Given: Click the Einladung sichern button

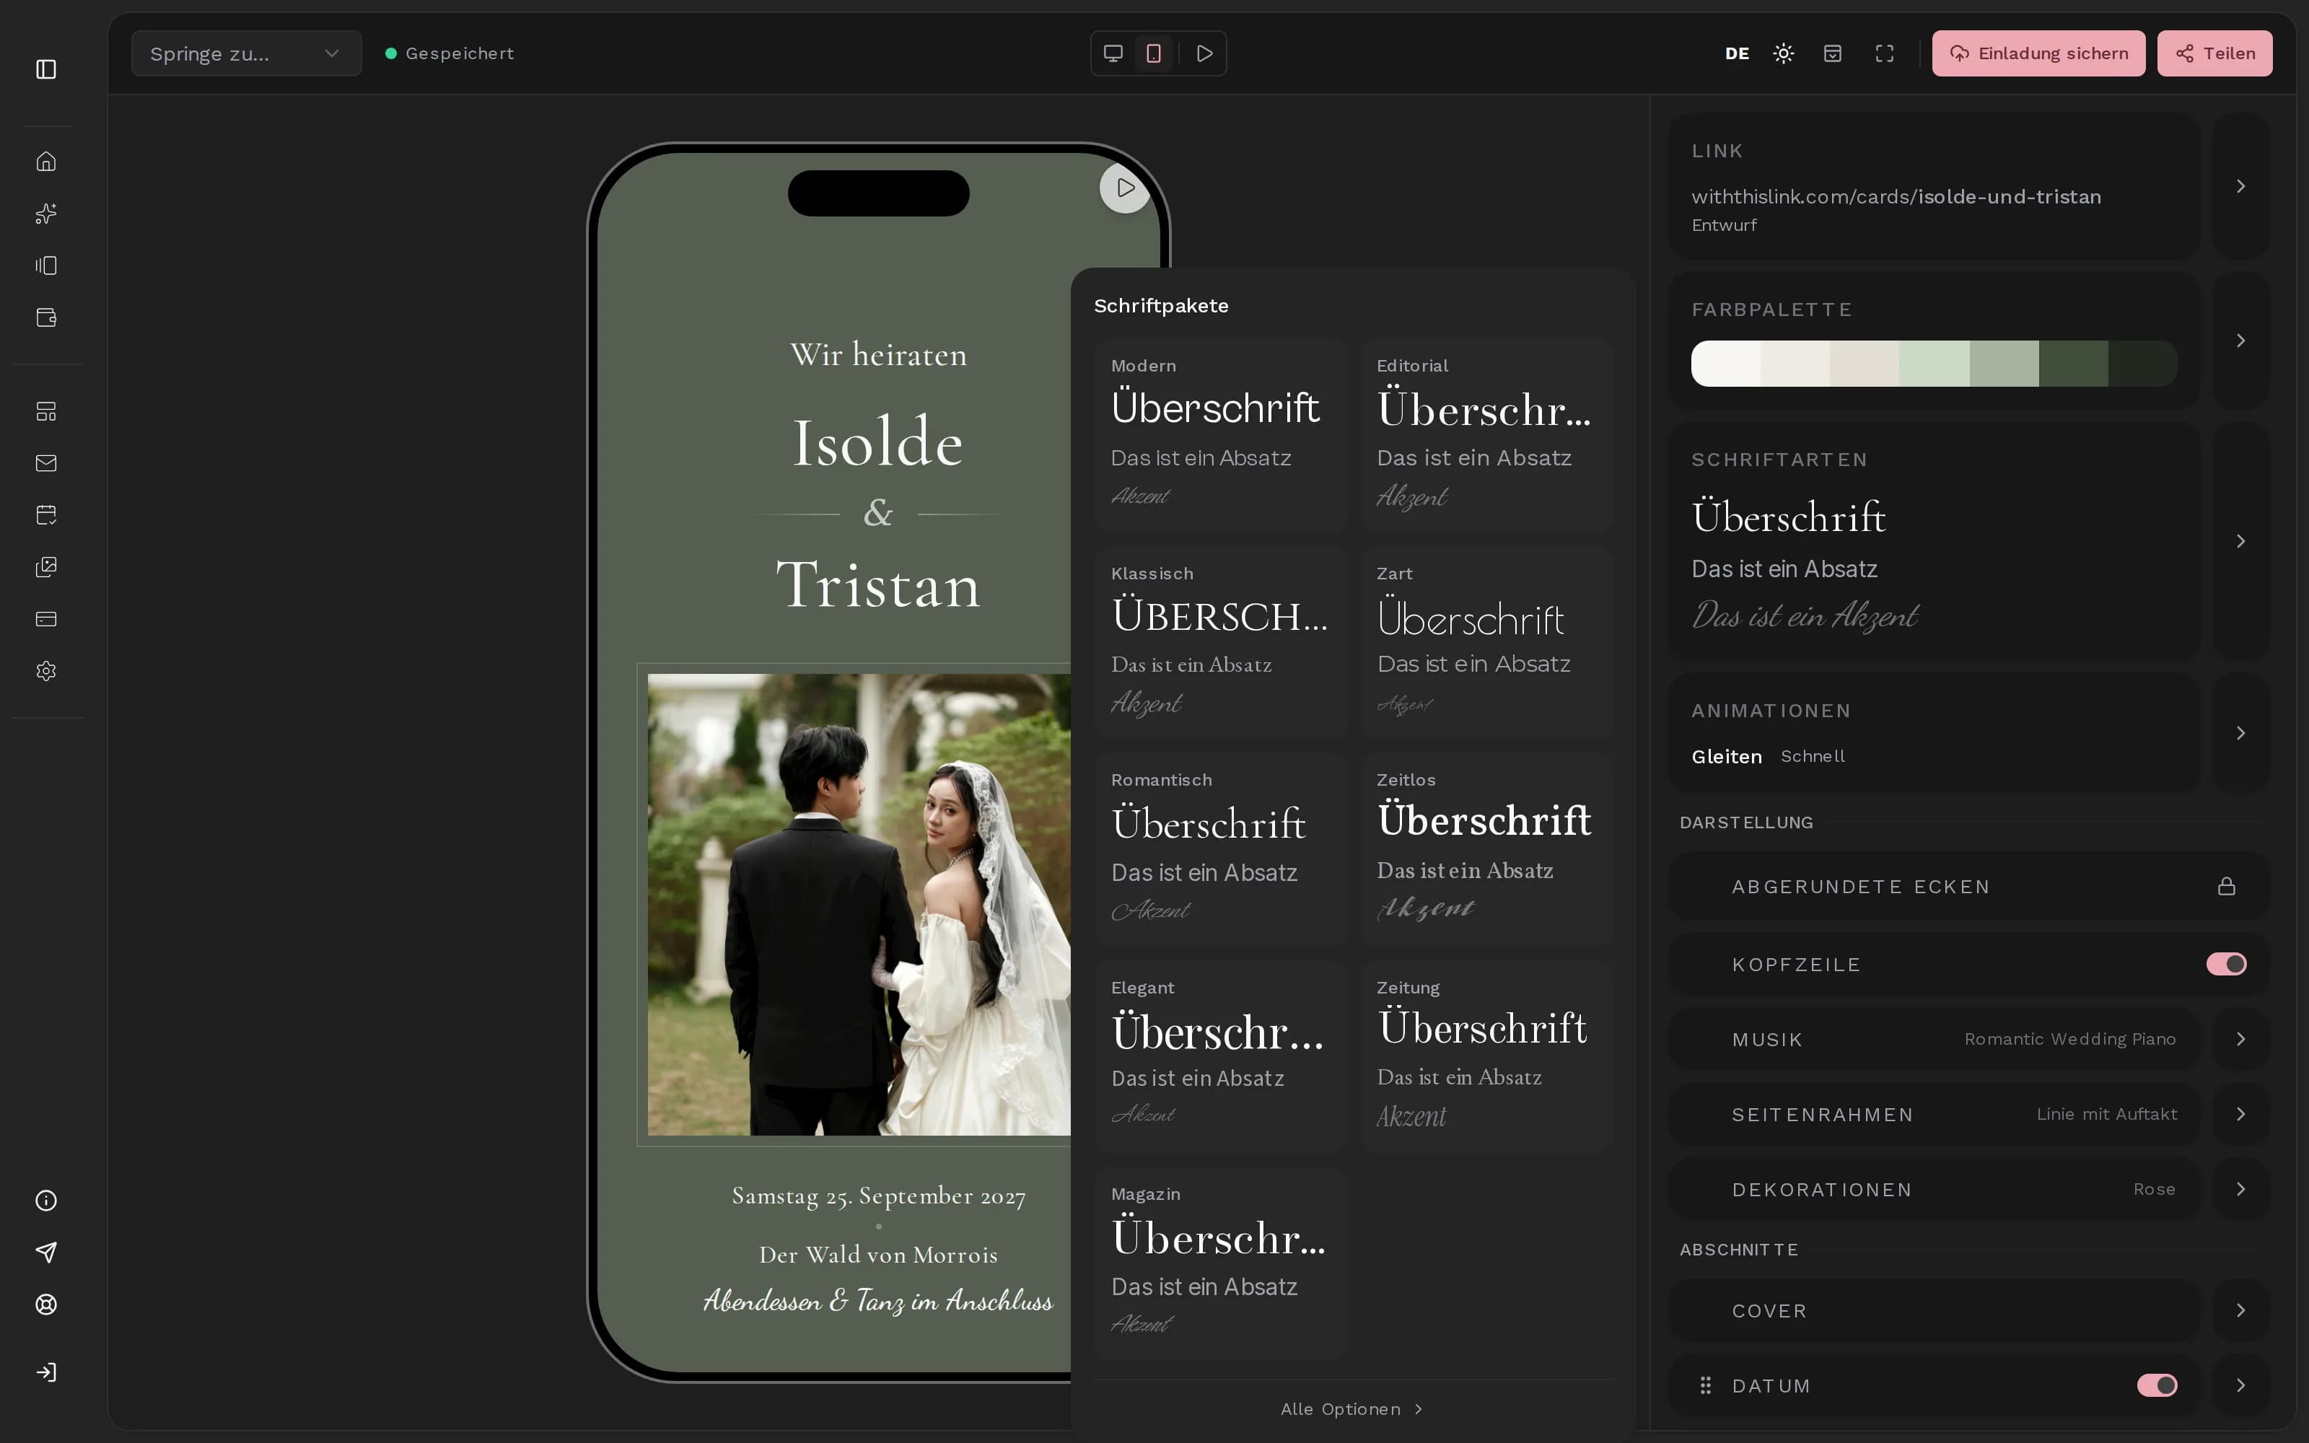Looking at the screenshot, I should coord(2038,53).
